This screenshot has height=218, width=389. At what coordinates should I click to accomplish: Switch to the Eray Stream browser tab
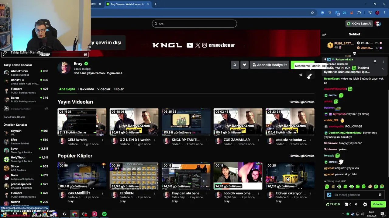point(128,4)
